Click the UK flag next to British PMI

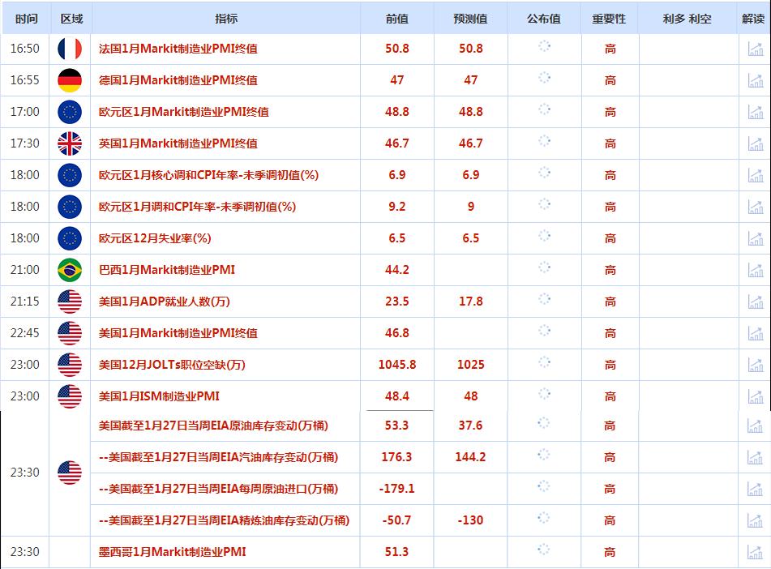point(69,143)
